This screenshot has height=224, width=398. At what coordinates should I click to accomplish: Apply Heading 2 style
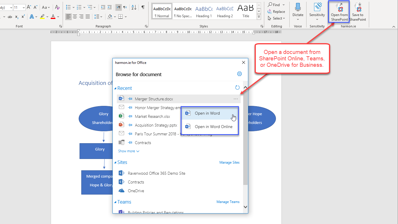tap(225, 11)
